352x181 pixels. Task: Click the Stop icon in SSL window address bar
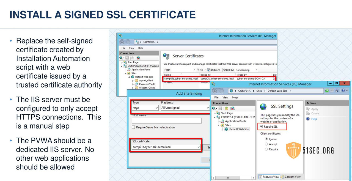332,91
